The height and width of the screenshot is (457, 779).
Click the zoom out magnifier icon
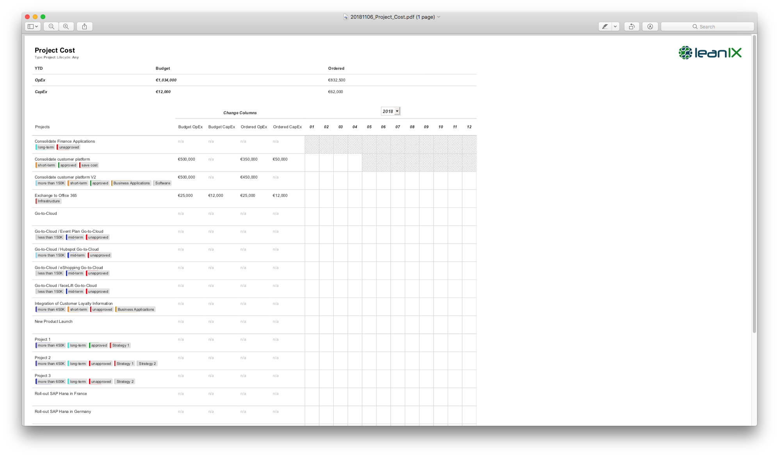[51, 27]
